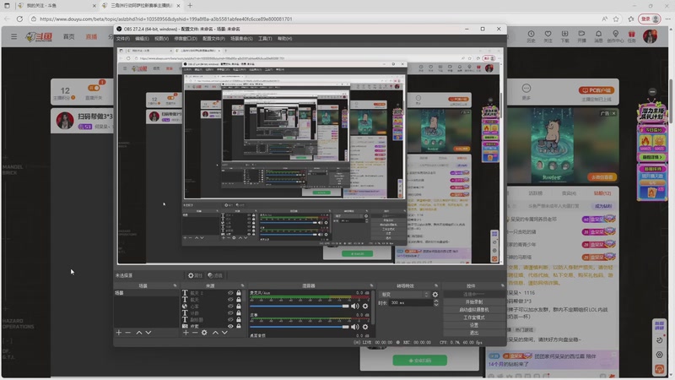
Task: Click the browser address bar URL
Action: click(165, 19)
